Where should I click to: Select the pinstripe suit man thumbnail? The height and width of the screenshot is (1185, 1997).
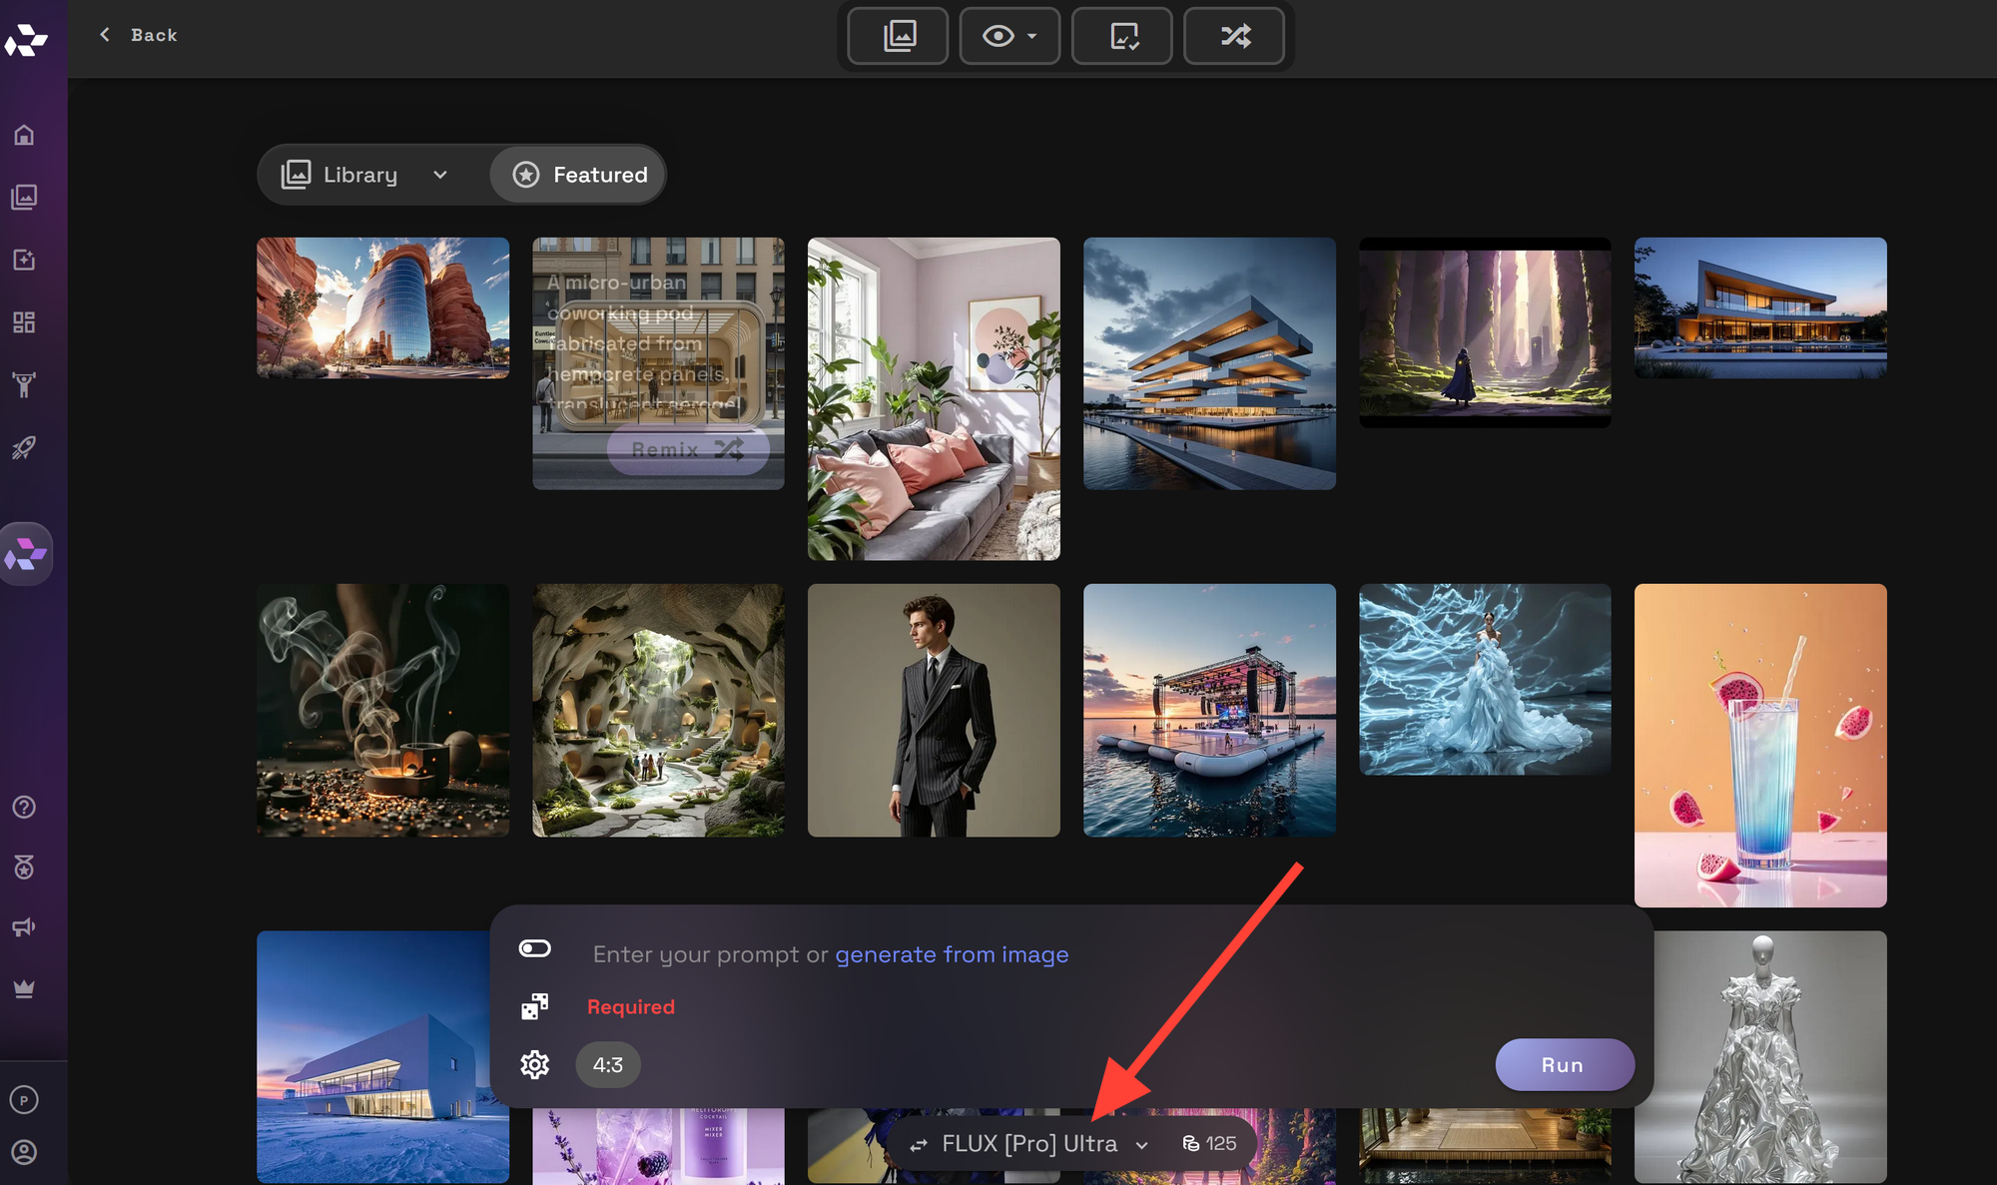pos(933,710)
